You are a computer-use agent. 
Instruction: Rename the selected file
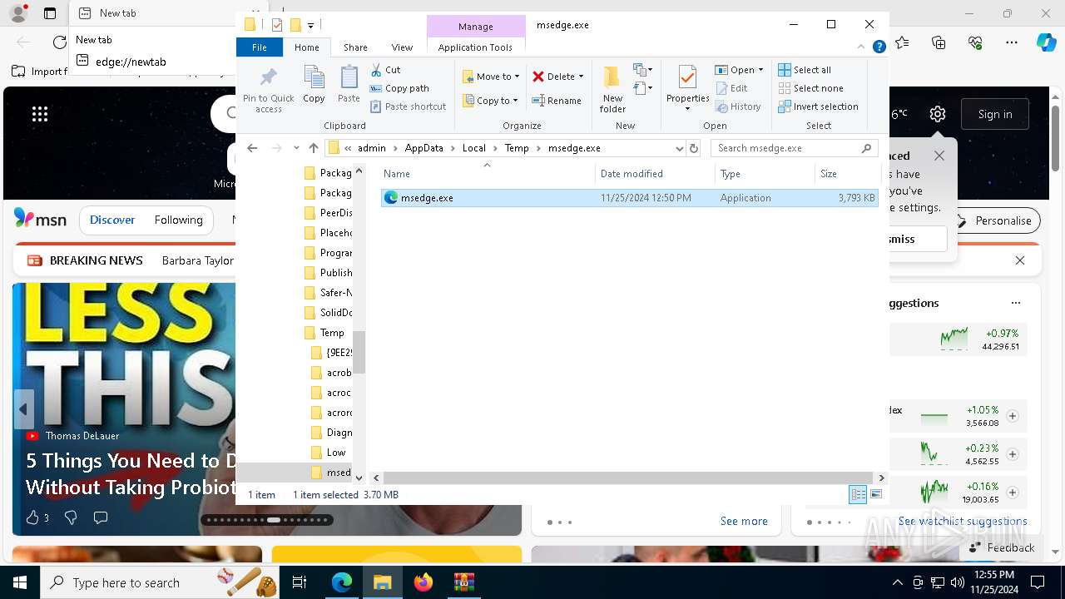[x=557, y=101]
